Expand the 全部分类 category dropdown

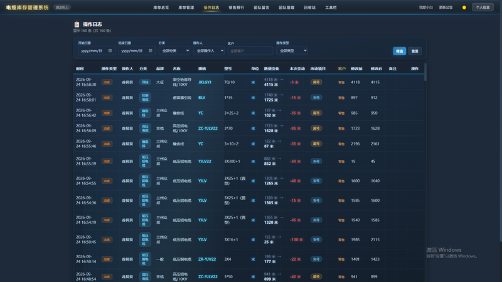click(174, 51)
